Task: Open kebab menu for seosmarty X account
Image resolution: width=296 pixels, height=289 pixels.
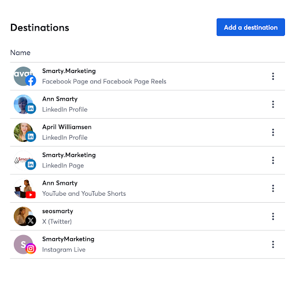Action: pos(273,217)
